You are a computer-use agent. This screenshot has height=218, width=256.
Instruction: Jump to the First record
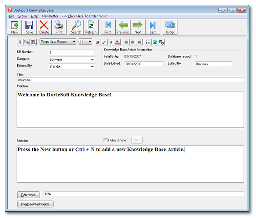(108, 27)
